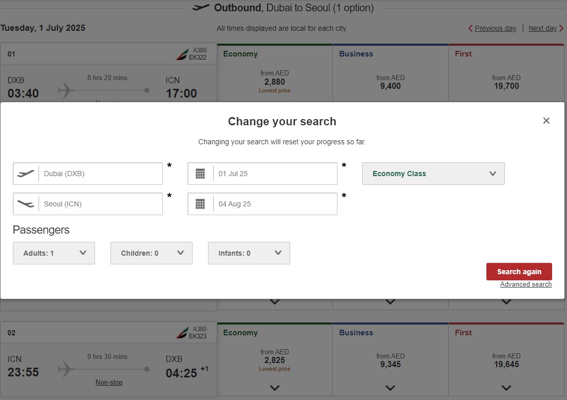Image resolution: width=567 pixels, height=400 pixels.
Task: Click the Passengers heading
Action: [x=41, y=230]
